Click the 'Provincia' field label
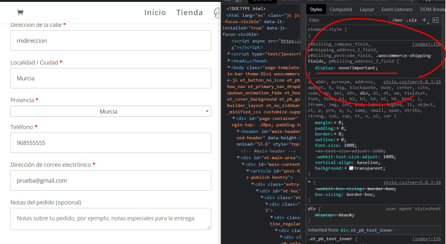Image resolution: width=446 pixels, height=244 pixels. click(x=22, y=100)
